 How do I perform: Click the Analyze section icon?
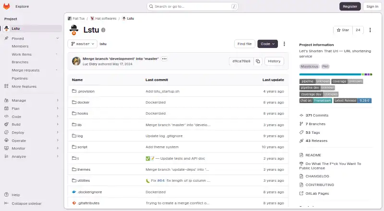7,156
